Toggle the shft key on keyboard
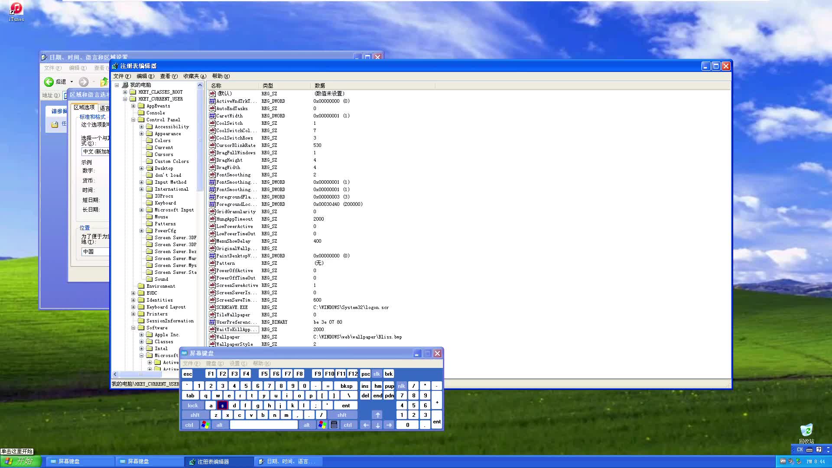832x468 pixels. pyautogui.click(x=194, y=415)
